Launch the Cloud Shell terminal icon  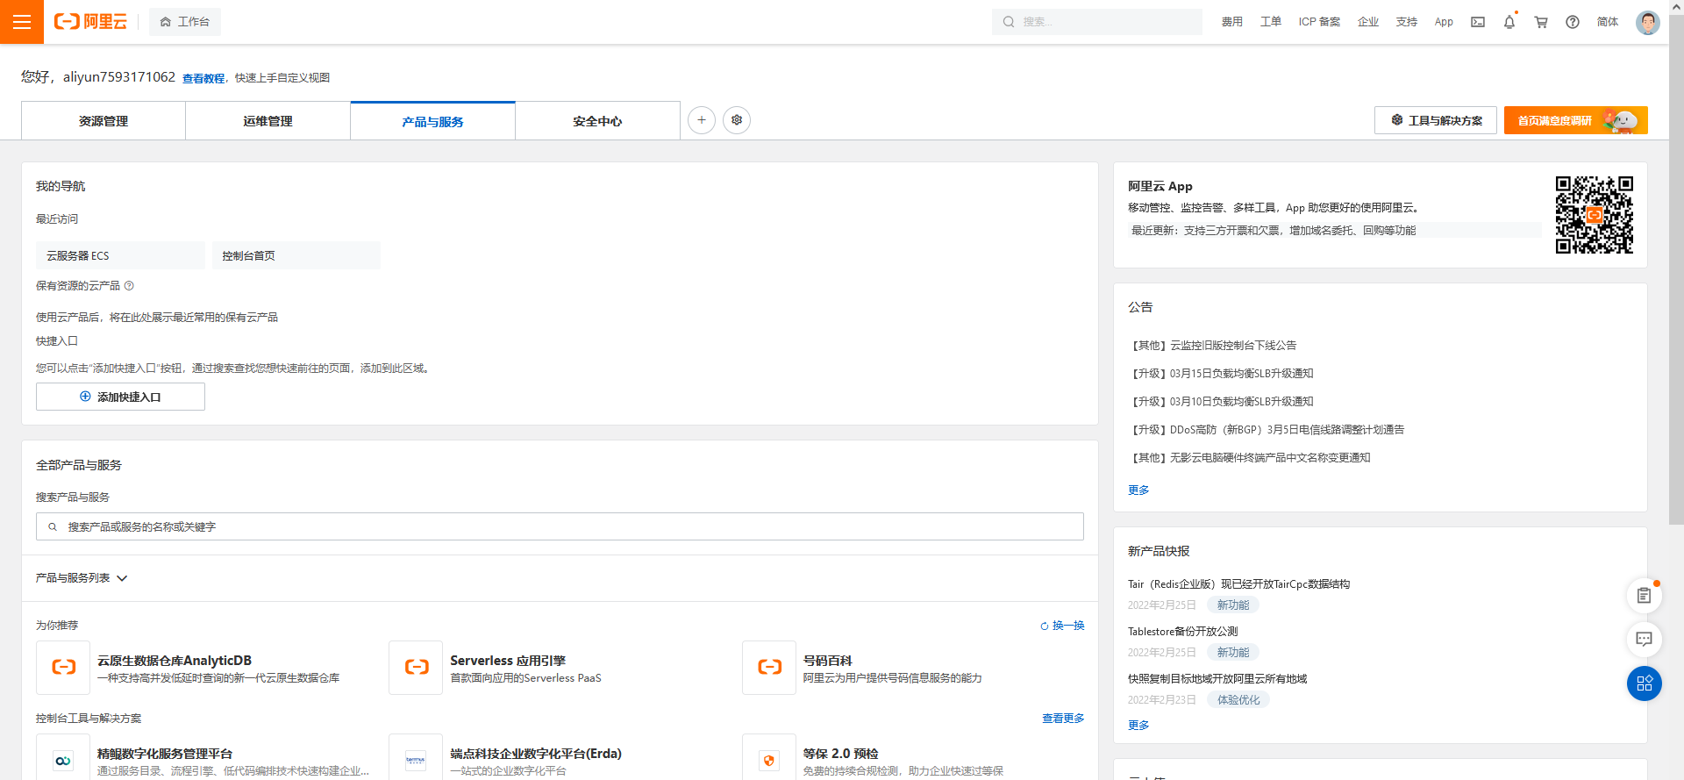tap(1478, 22)
